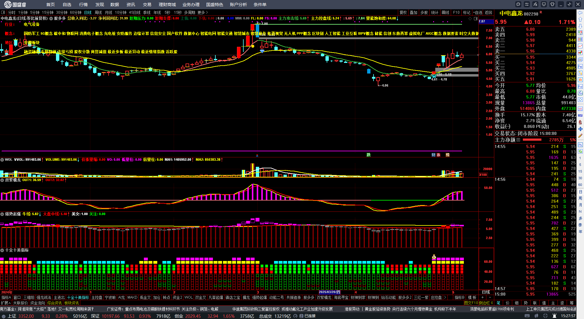Open the 统计 statistics button

pos(435,12)
